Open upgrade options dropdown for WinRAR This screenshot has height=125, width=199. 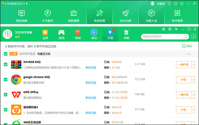(193, 65)
